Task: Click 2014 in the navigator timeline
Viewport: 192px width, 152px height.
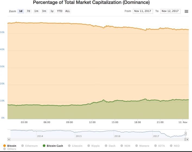Action: pos(40,136)
